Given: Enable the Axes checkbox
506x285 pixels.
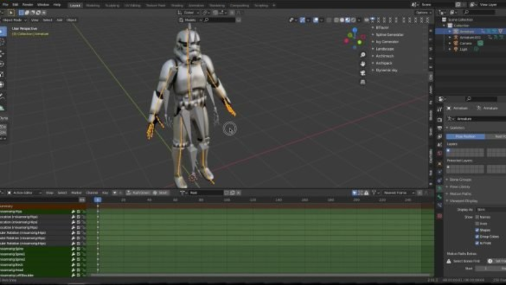Looking at the screenshot, I should [477, 224].
